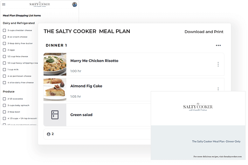Screen dimensions: 248x165
Task: Click Almond Fig Cake thumbnail
Action: click(x=55, y=89)
